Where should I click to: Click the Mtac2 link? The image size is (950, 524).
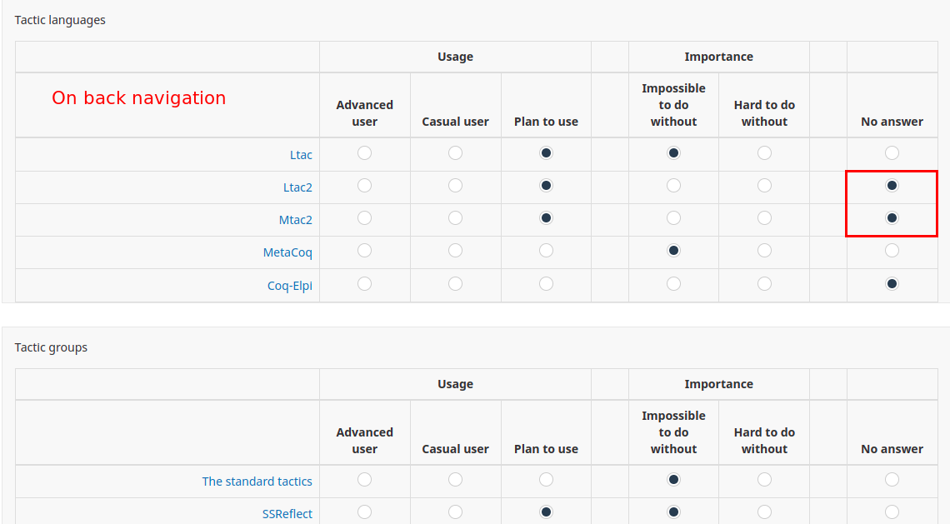295,220
